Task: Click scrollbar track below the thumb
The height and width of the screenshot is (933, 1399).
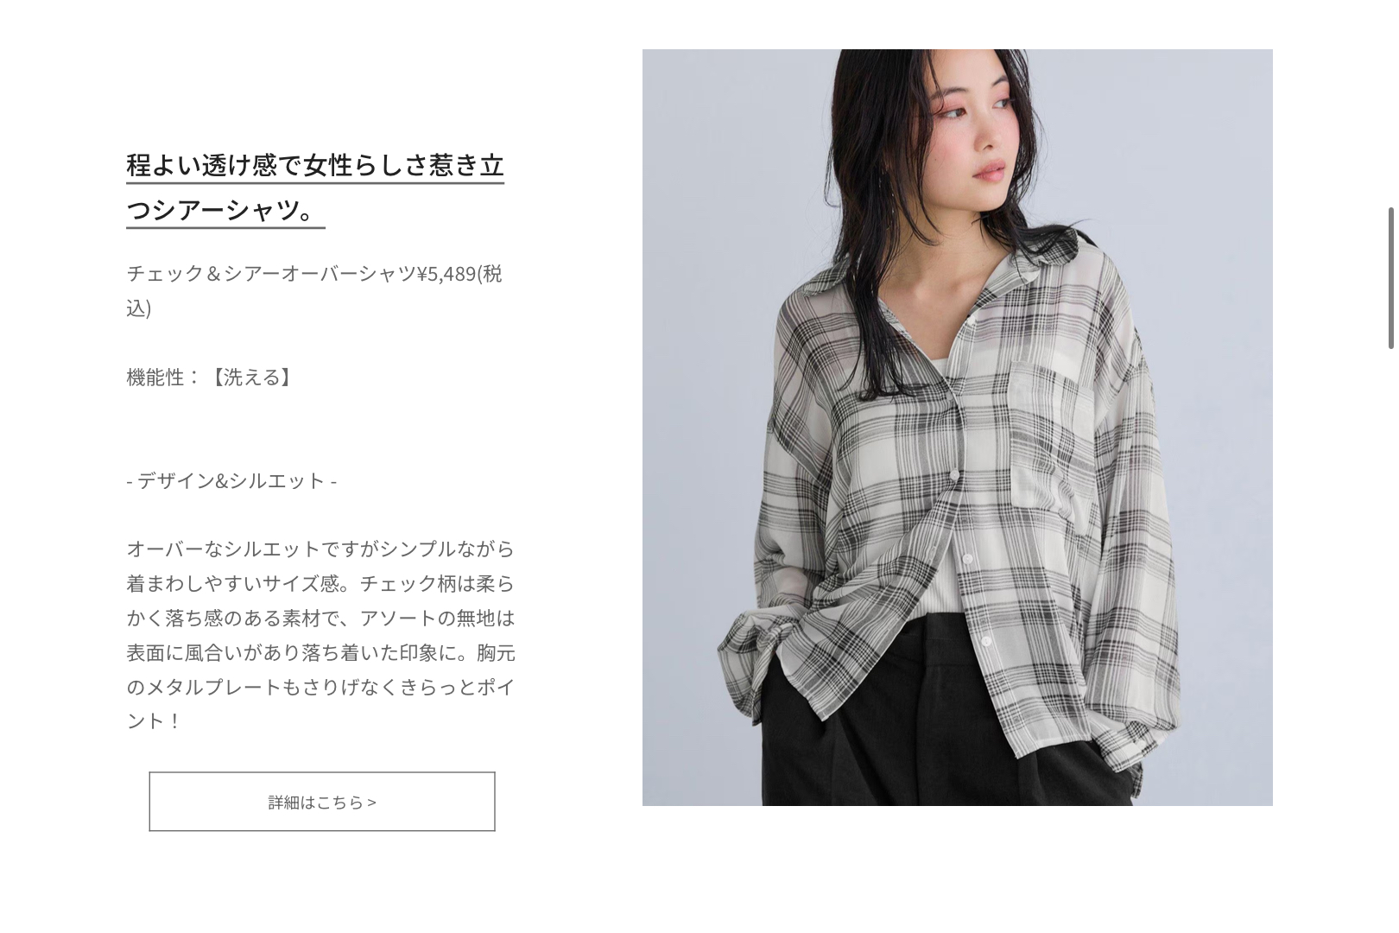Action: tap(1390, 639)
